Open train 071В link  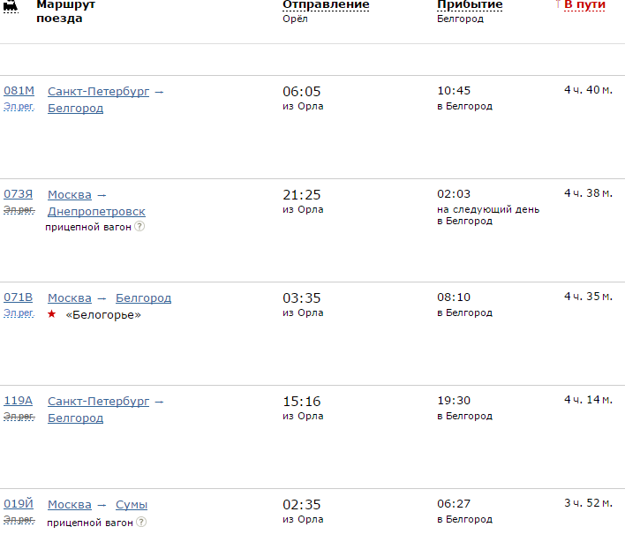coord(19,297)
